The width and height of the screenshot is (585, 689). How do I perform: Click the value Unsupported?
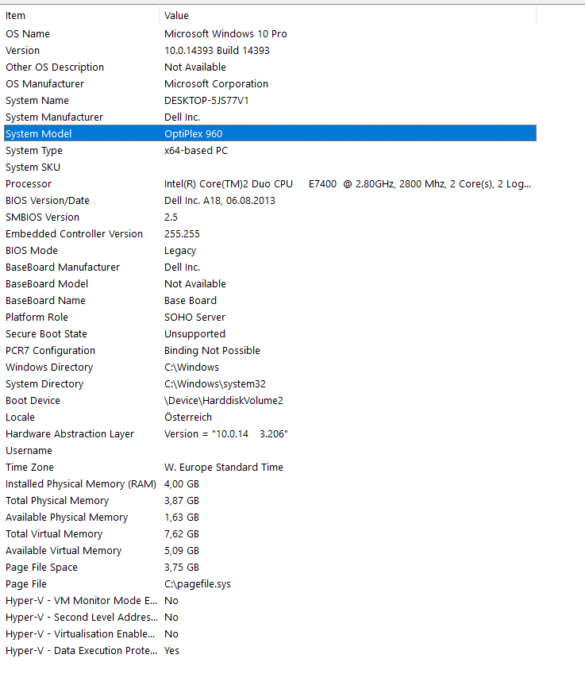pyautogui.click(x=194, y=334)
